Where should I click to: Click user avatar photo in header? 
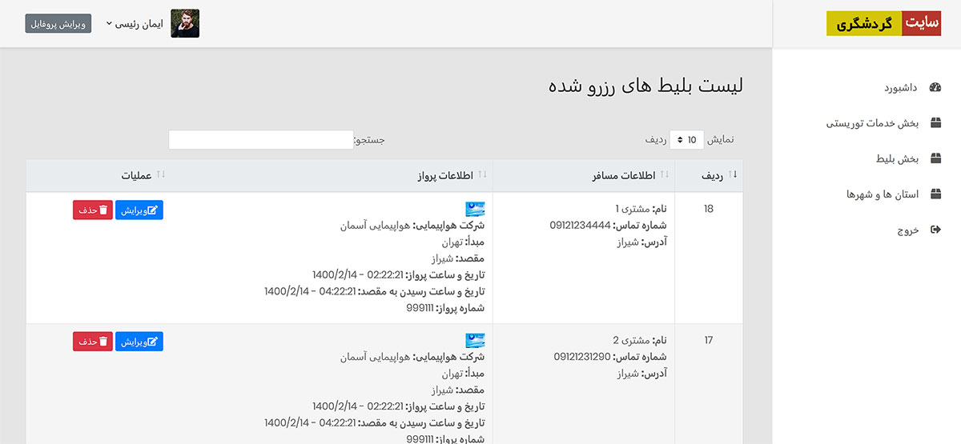(185, 24)
